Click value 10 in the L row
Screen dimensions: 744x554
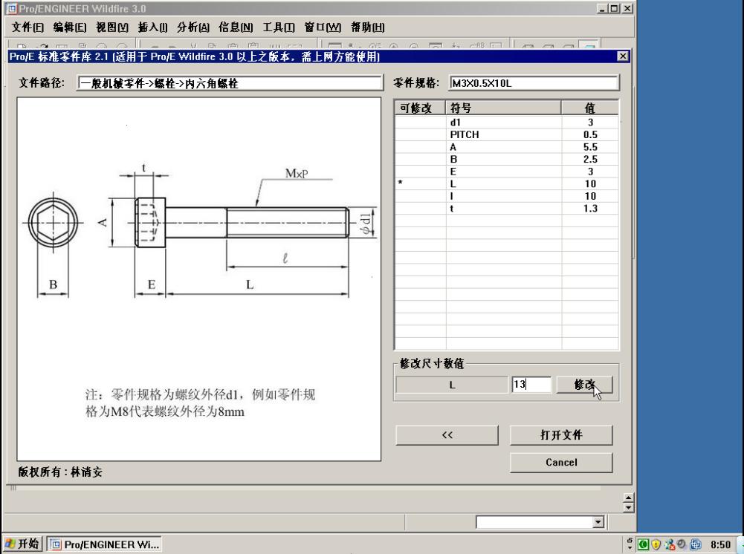(590, 184)
